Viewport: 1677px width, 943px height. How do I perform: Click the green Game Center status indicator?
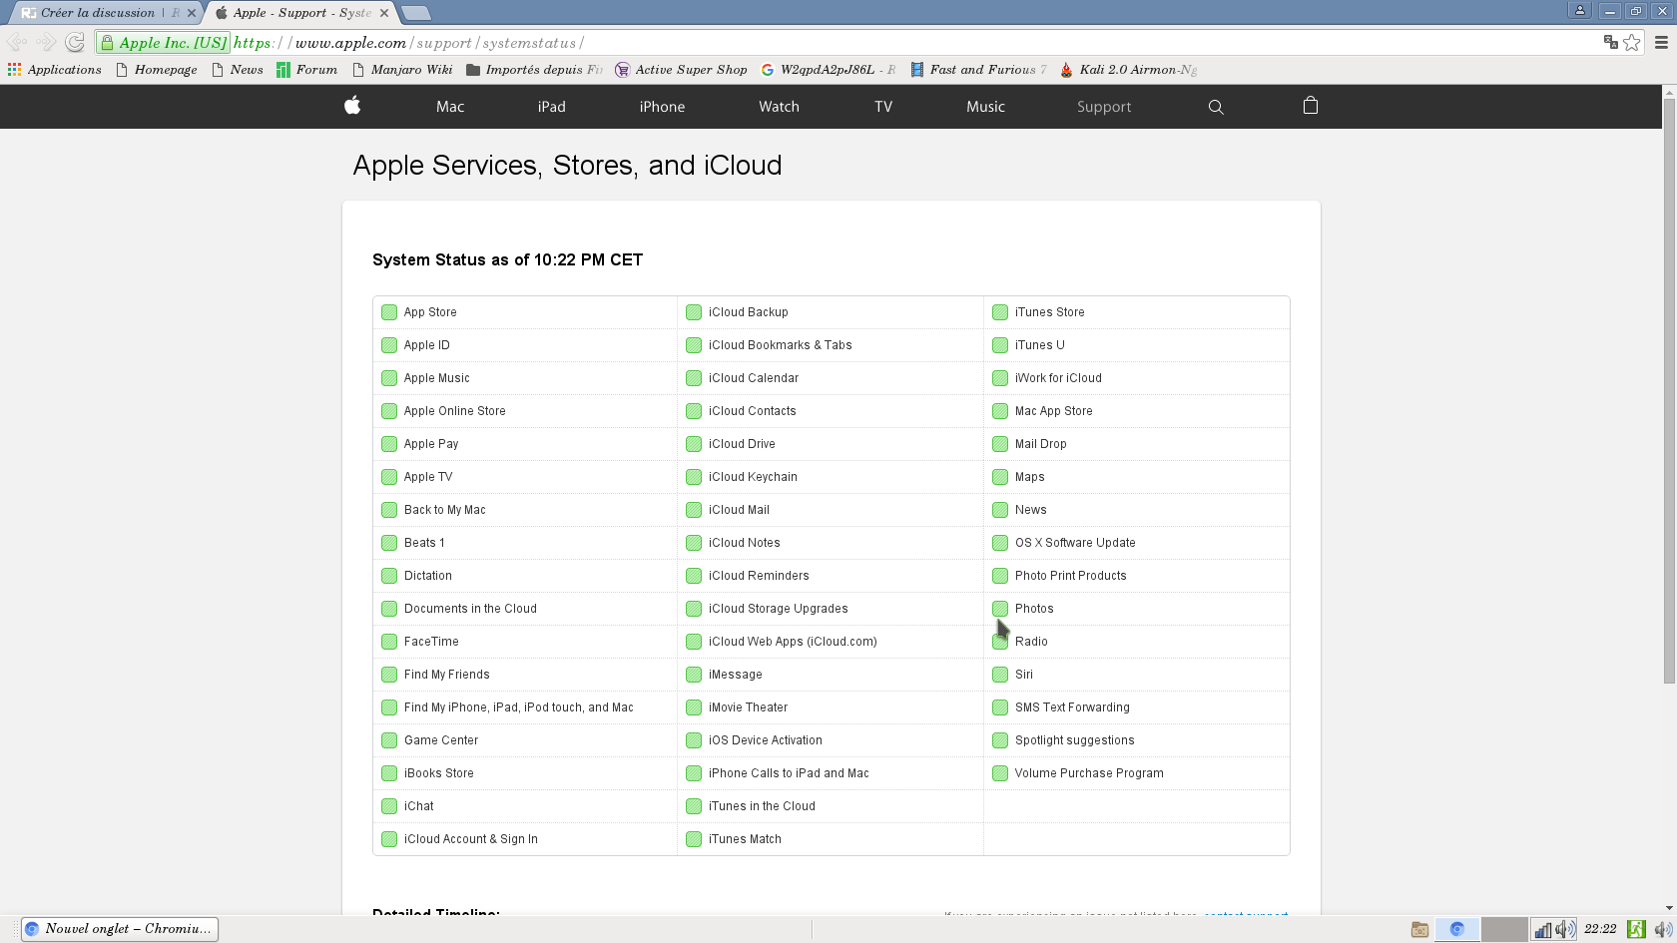click(x=389, y=740)
